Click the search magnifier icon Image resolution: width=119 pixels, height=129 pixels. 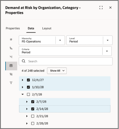click(x=24, y=61)
